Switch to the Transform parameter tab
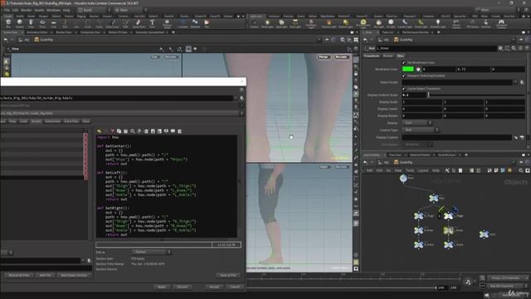The image size is (531, 299). click(x=372, y=56)
